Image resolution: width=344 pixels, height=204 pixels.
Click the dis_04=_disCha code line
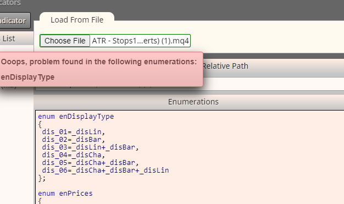[74, 155]
